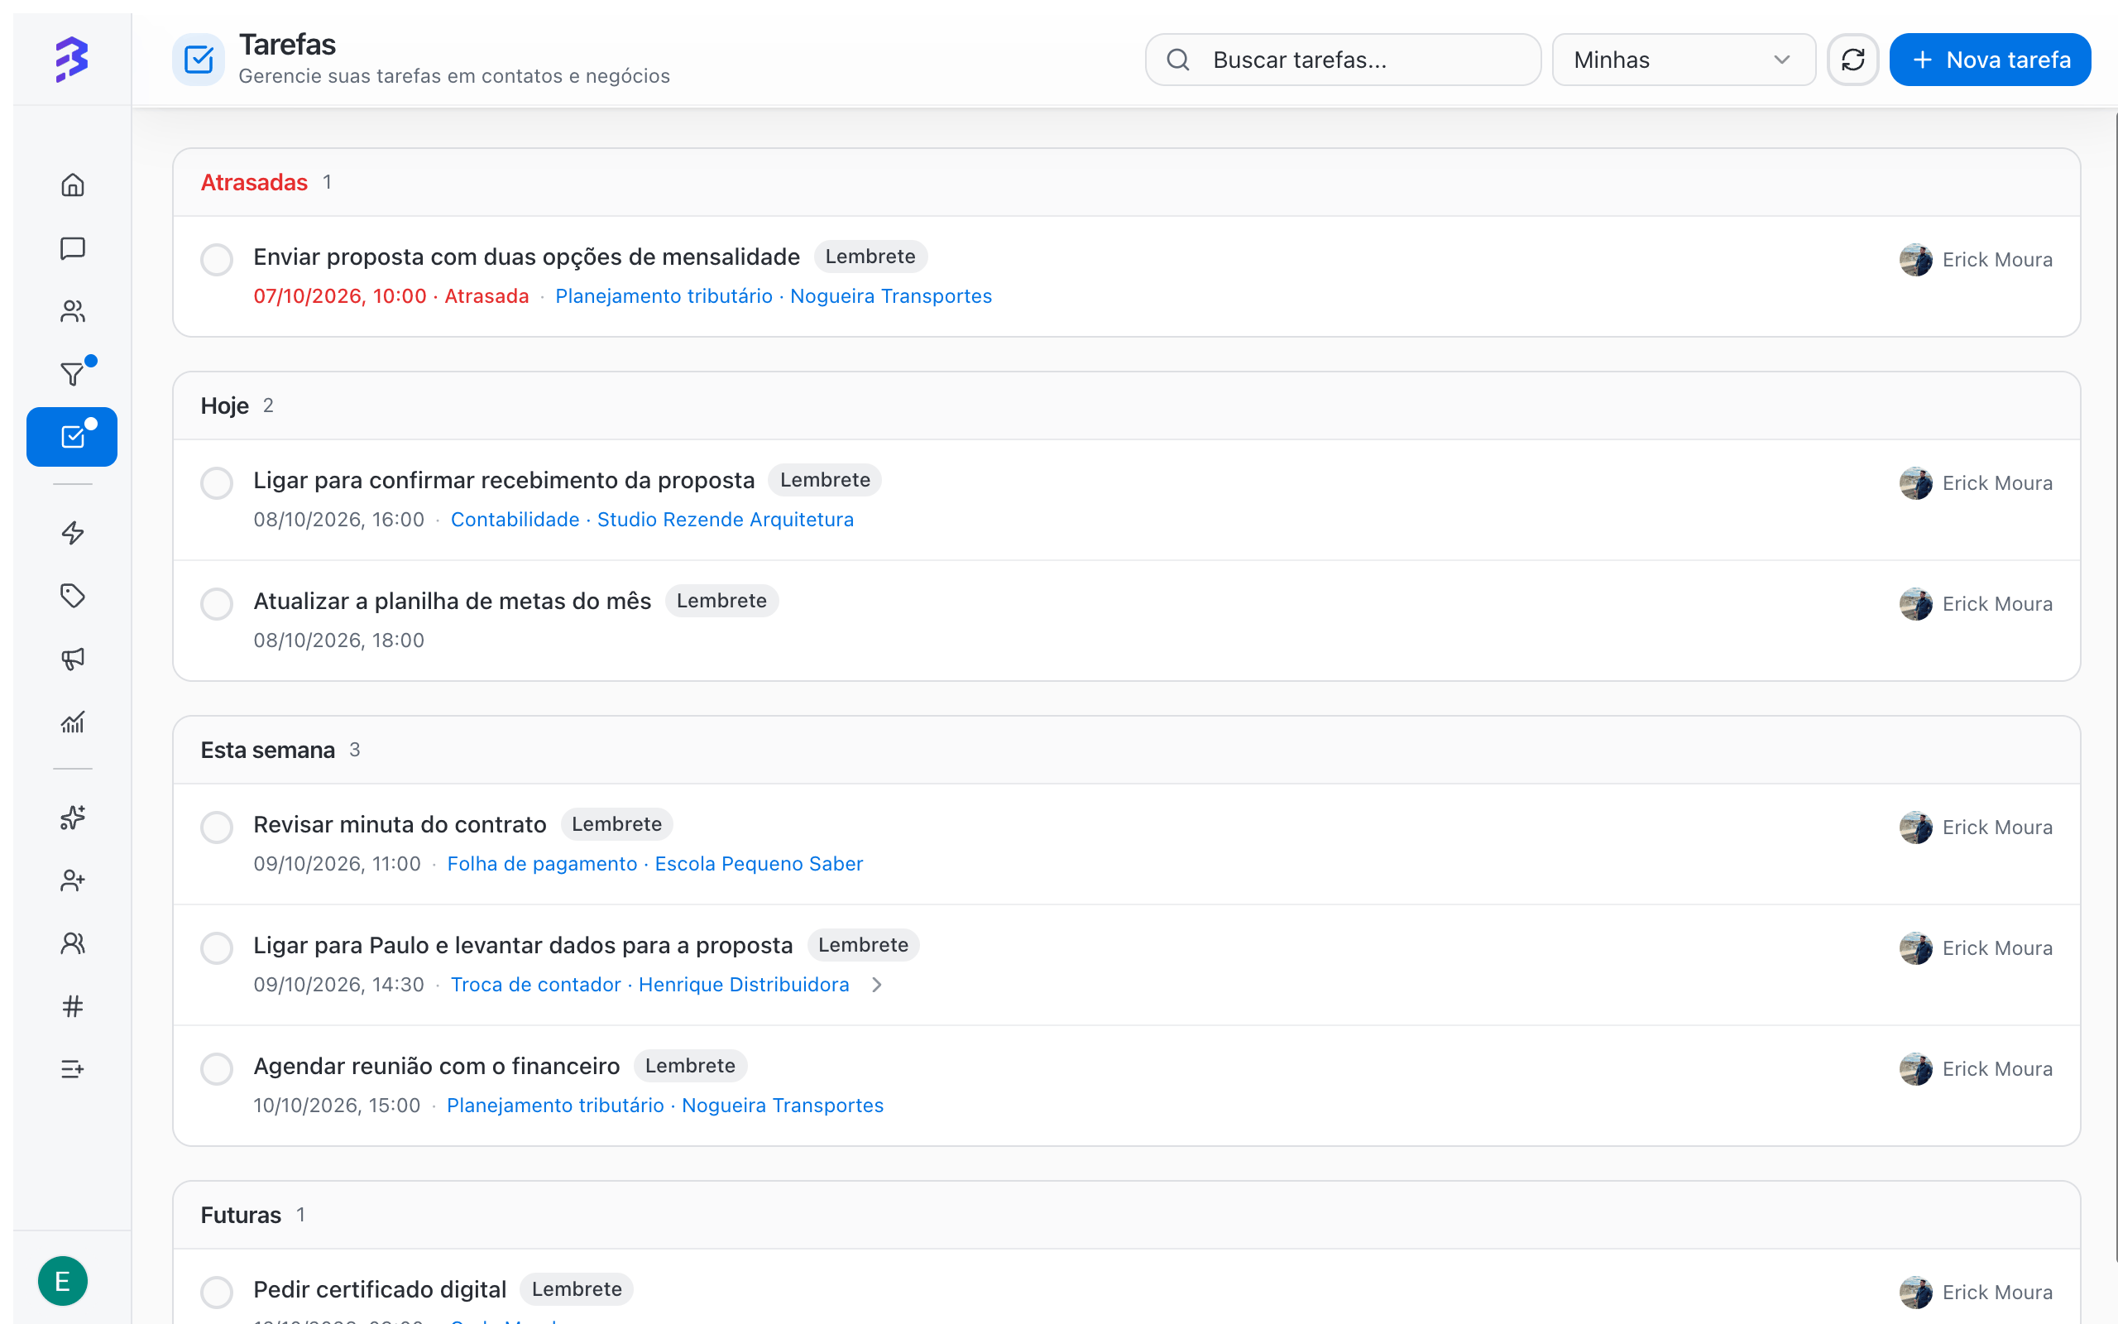Screen dimensions: 2118x1324
Task: Mark 'Agendar reunião com o financeiro' complete
Action: (216, 1068)
